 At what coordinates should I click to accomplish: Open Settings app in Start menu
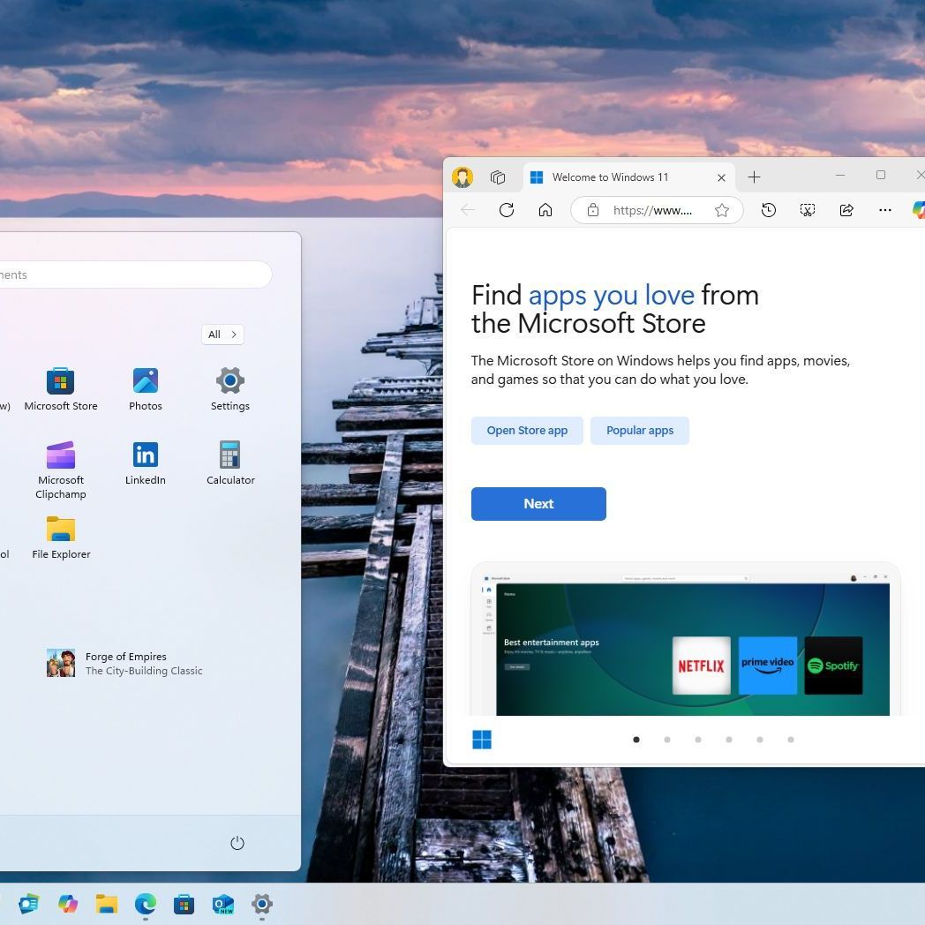[230, 388]
